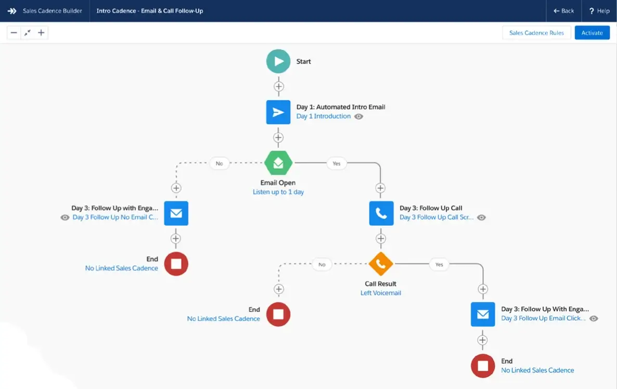This screenshot has height=389, width=617.
Task: Select the Day 1 Automated Intro Email icon
Action: [278, 112]
